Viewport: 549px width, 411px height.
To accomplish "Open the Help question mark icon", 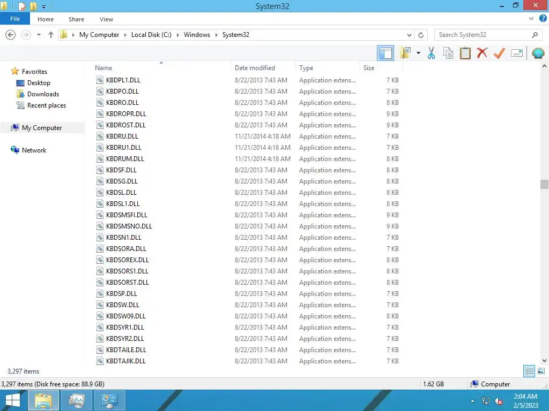I will [543, 19].
